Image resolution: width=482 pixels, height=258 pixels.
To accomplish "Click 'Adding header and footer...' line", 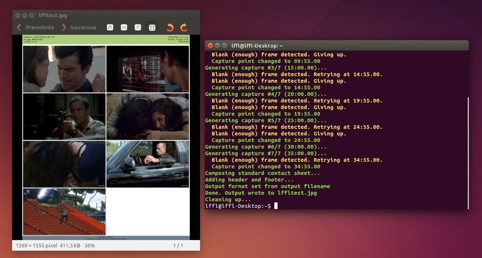I will (x=249, y=180).
